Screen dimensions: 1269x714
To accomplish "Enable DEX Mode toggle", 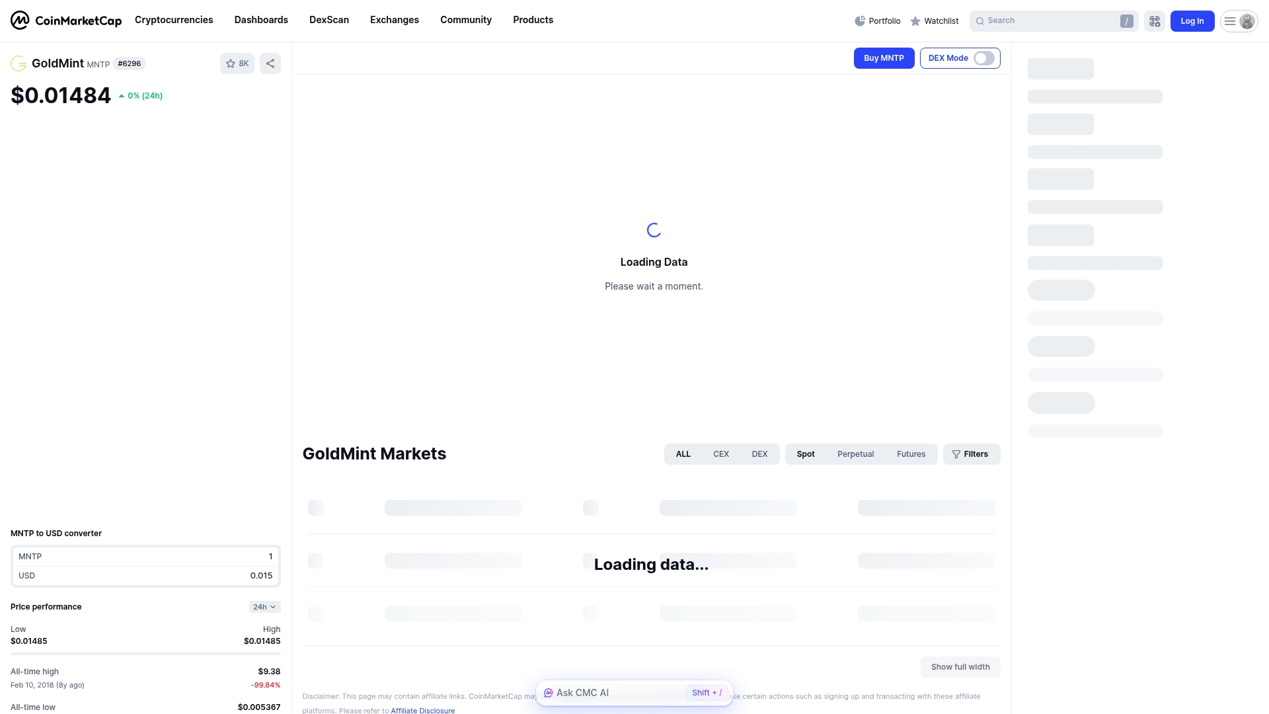I will [984, 58].
